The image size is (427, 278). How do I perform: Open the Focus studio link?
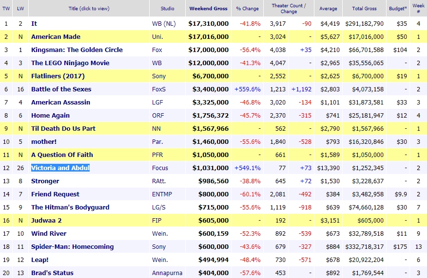pyautogui.click(x=160, y=168)
